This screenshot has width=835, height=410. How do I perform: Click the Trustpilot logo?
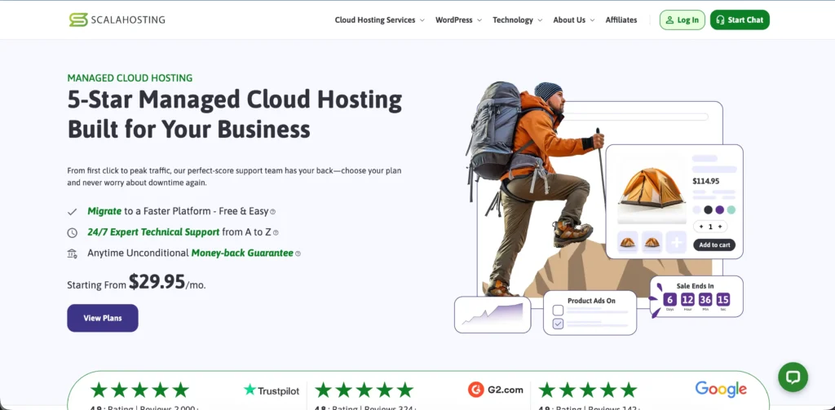(272, 390)
